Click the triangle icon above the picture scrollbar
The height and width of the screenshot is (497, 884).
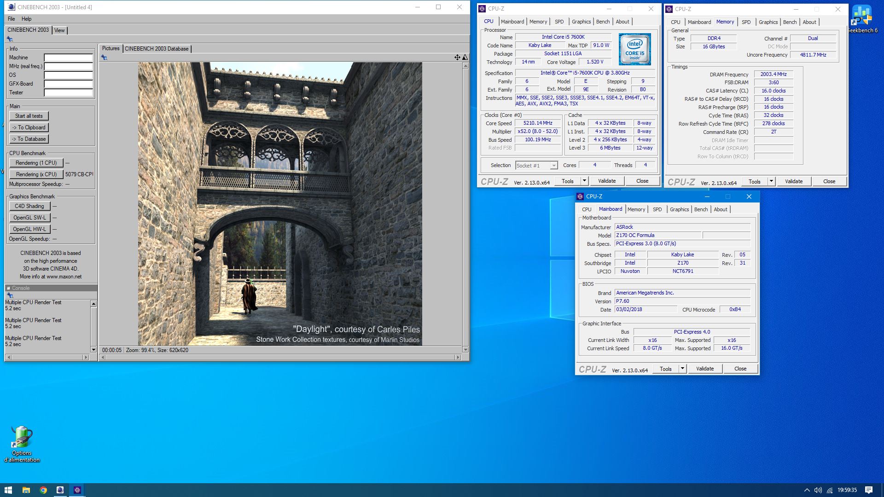[465, 58]
